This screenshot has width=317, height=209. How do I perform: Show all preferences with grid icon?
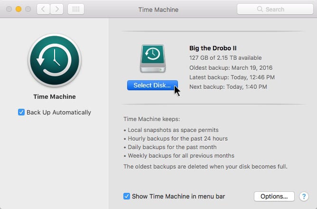[76, 9]
